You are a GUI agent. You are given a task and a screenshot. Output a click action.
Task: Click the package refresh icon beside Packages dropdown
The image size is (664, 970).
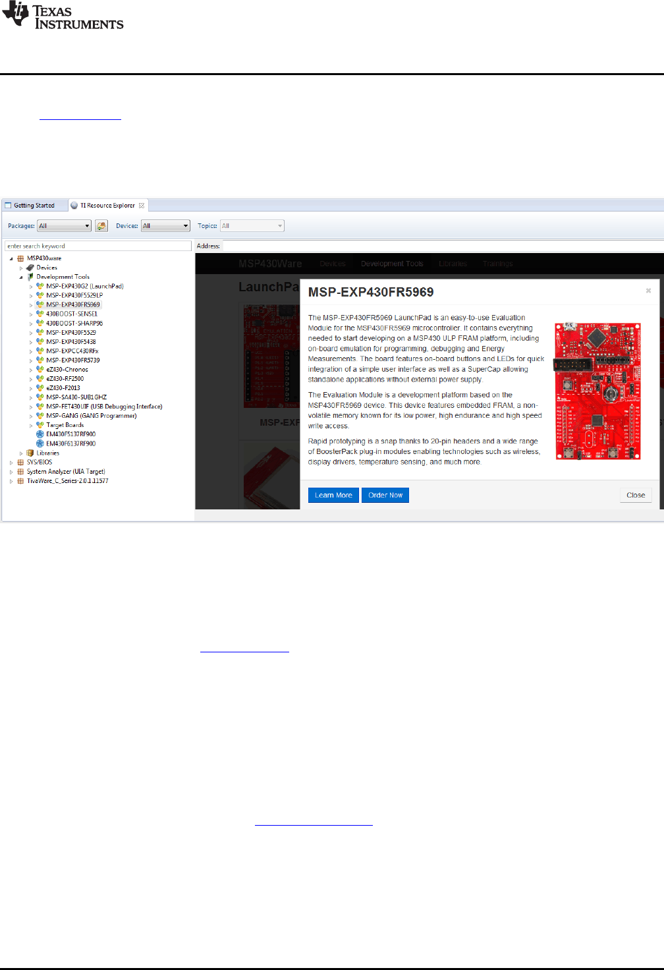(x=101, y=226)
